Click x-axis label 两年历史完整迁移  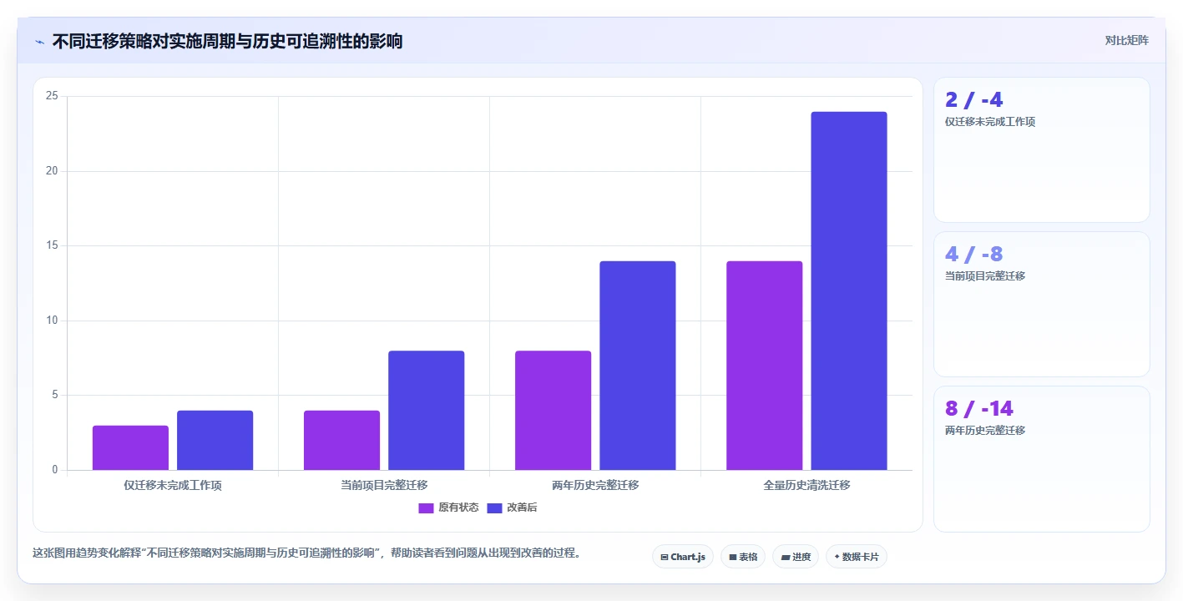(595, 485)
